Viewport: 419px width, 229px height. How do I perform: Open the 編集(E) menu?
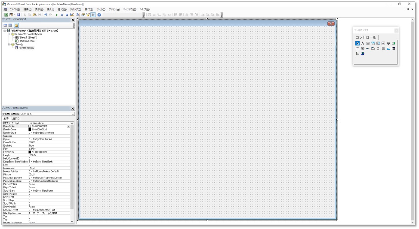pos(28,9)
